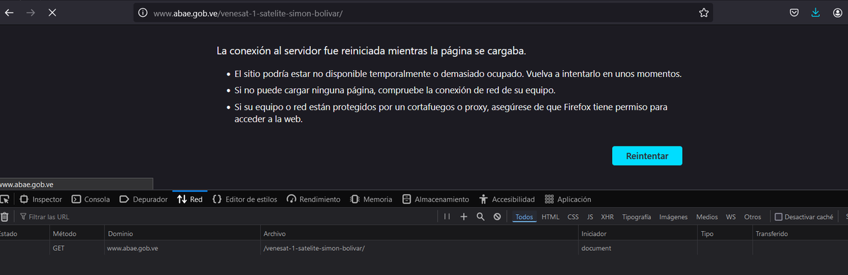This screenshot has width=848, height=275.
Task: Switch to the Memoria tab
Action: pos(371,199)
